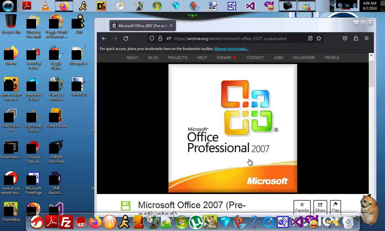Go back in Firefox
This screenshot has height=231, width=385.
coord(104,38)
